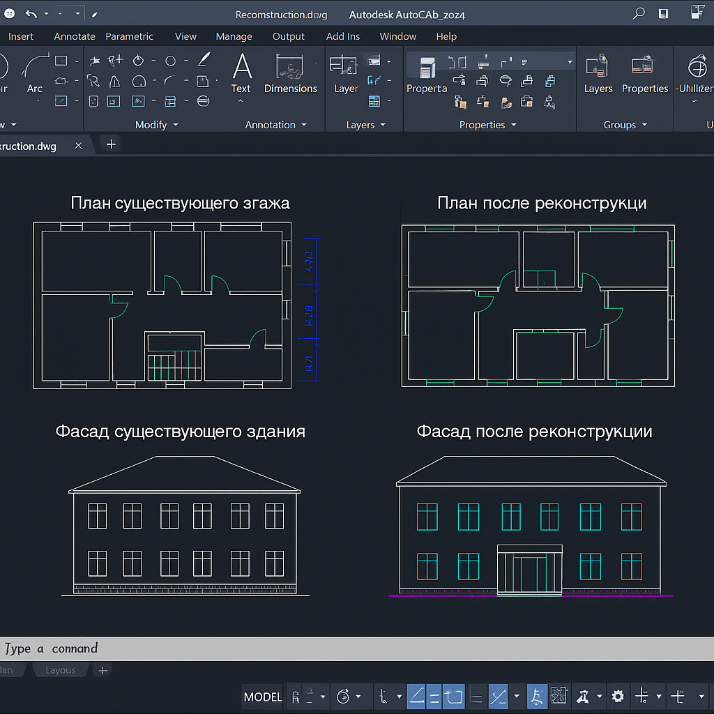The width and height of the screenshot is (714, 714).
Task: Expand the Modify panel dropdown
Action: pyautogui.click(x=176, y=125)
